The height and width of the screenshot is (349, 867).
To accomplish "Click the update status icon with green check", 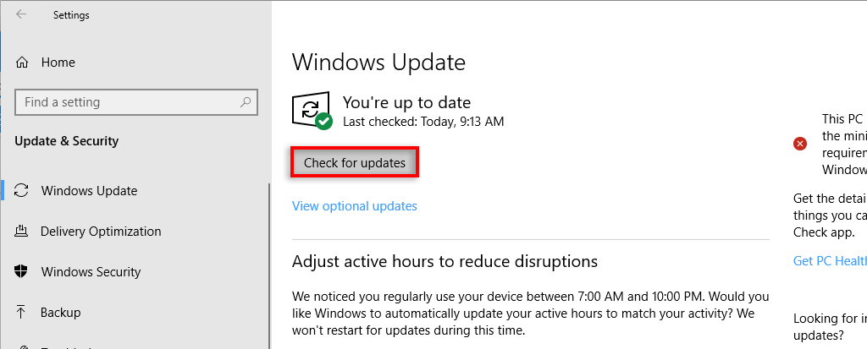I will tap(312, 111).
